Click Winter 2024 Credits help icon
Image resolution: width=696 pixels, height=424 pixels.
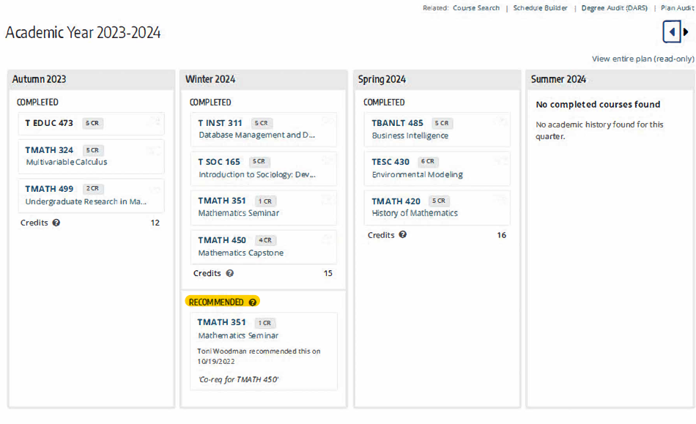(x=229, y=273)
